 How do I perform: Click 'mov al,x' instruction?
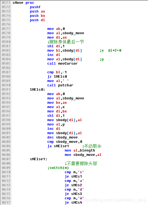coord(56,107)
